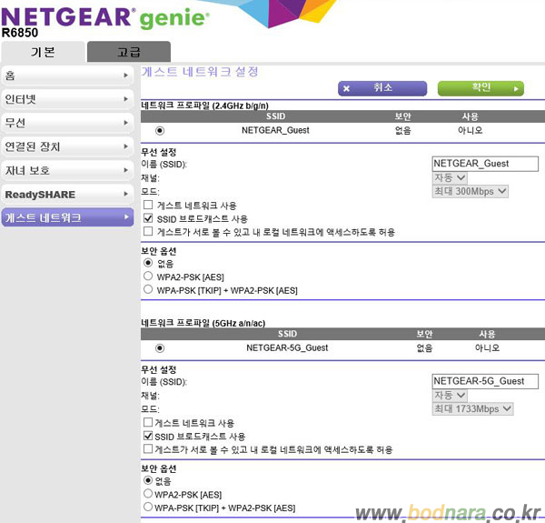Select WPA2-PSK [AES] for 5GHz
The height and width of the screenshot is (523, 545).
pyautogui.click(x=148, y=493)
